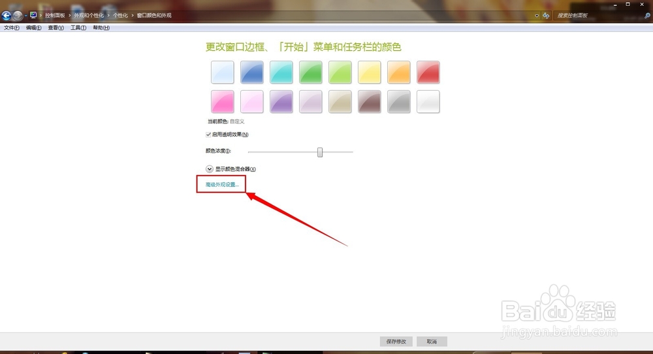The image size is (653, 354).
Task: Click the 颜色浓度 slider thumb
Action: [320, 152]
